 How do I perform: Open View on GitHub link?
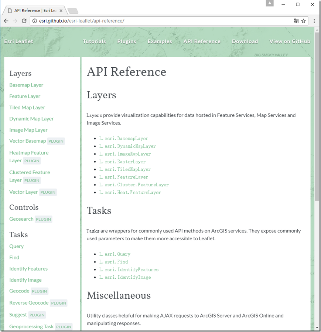(290, 41)
